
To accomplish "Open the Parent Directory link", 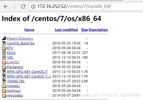I will (20, 38).
